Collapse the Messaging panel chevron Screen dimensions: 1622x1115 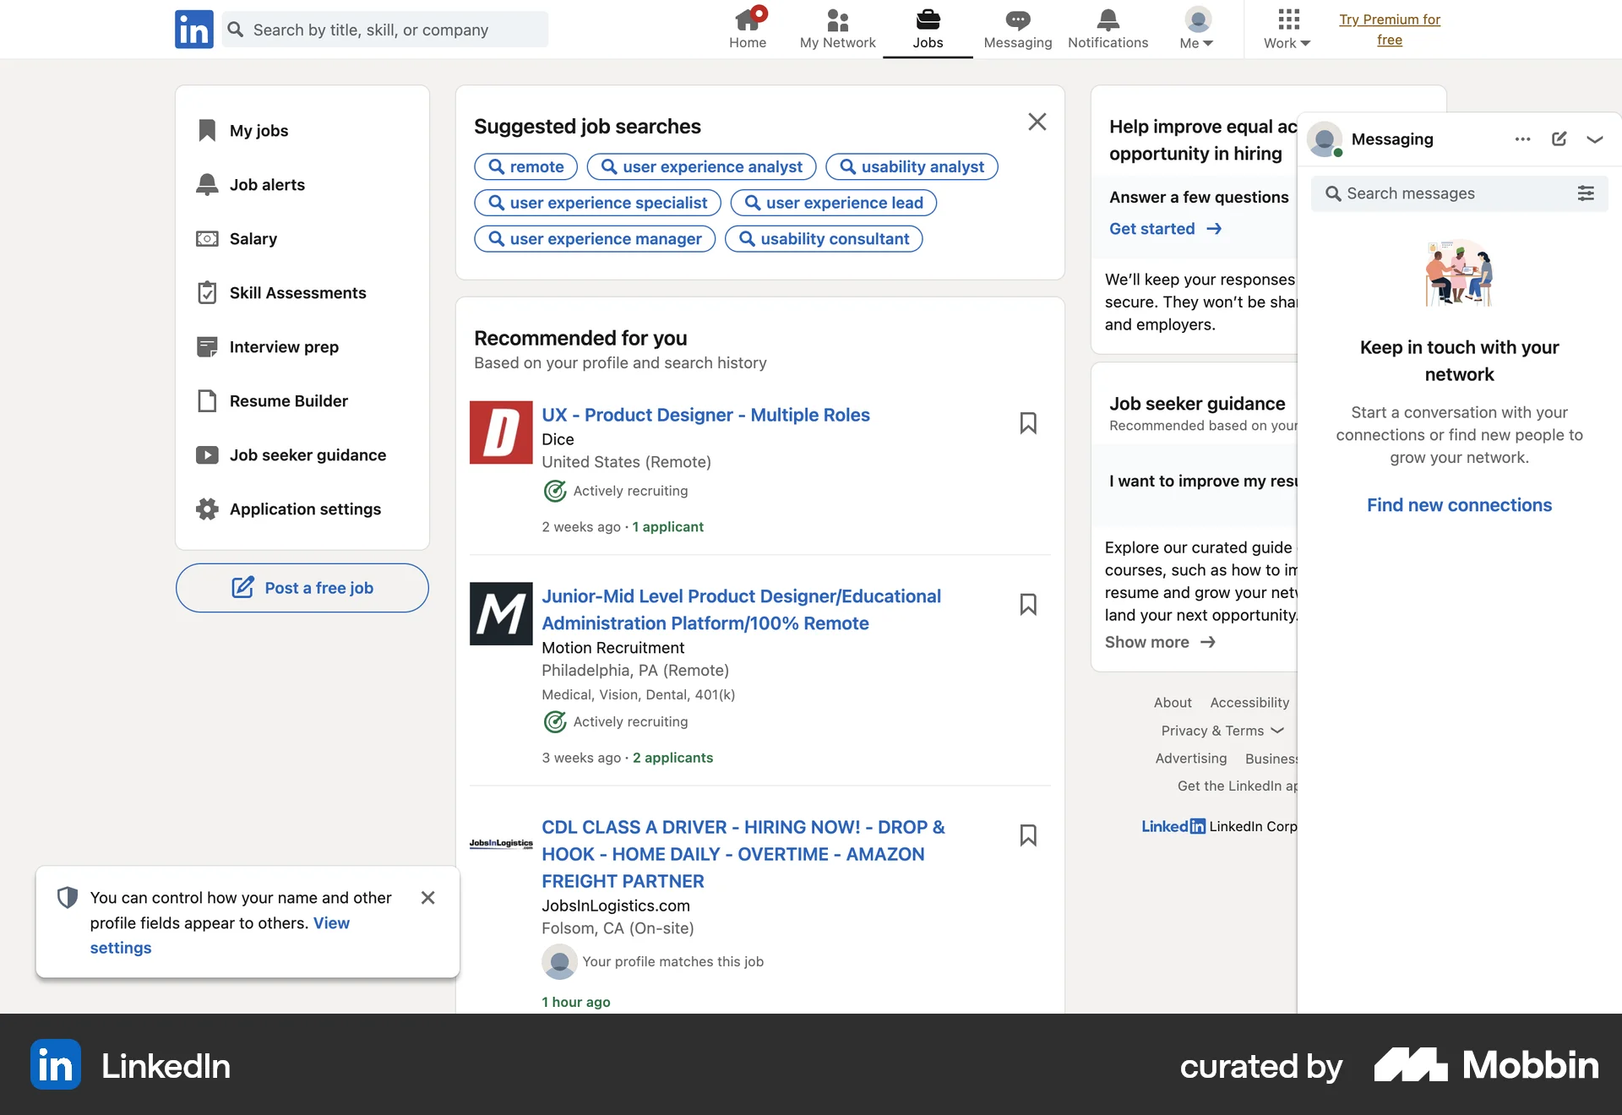coord(1595,139)
